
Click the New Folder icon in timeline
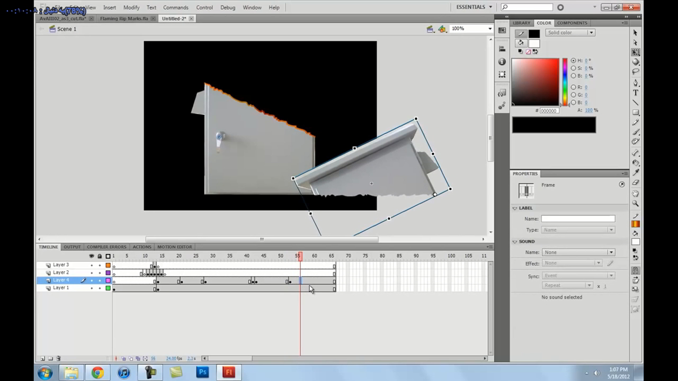tap(50, 358)
